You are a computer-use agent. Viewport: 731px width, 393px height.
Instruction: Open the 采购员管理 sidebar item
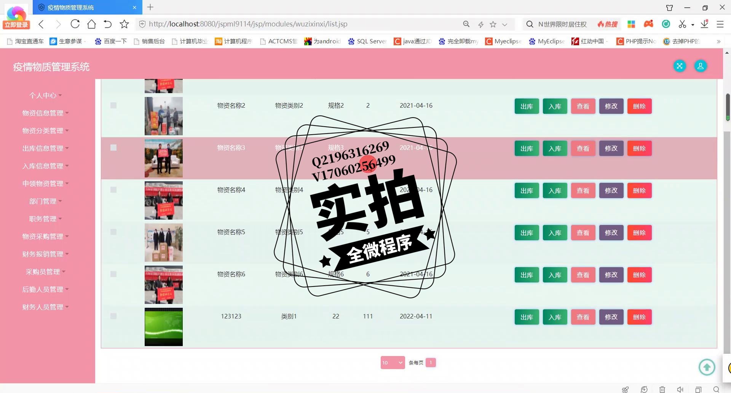[x=45, y=272]
